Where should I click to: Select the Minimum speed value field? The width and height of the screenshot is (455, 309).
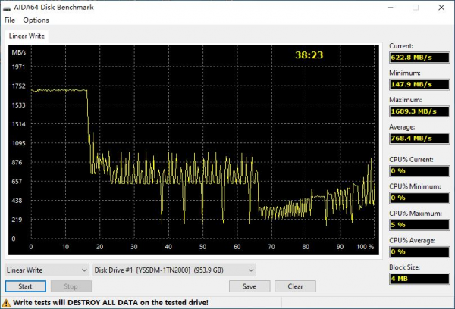(x=419, y=84)
